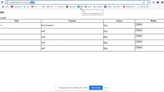The width and height of the screenshot is (164, 92).
Task: Click the Content column header
Action: tap(72, 21)
